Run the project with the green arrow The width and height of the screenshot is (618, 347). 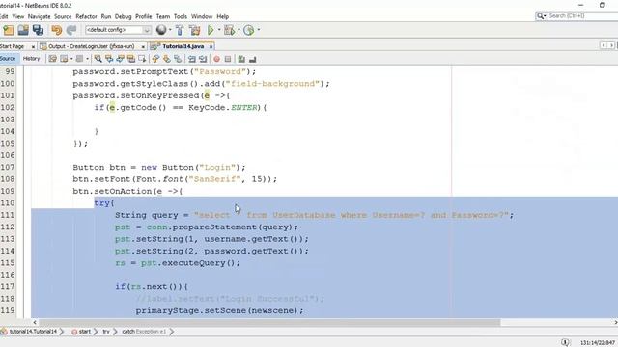pos(211,30)
